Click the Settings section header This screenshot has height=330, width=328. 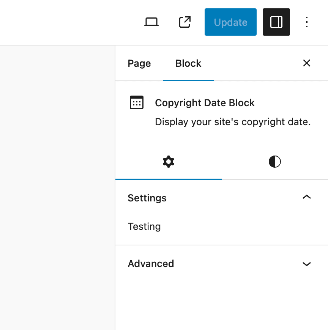[x=147, y=198]
